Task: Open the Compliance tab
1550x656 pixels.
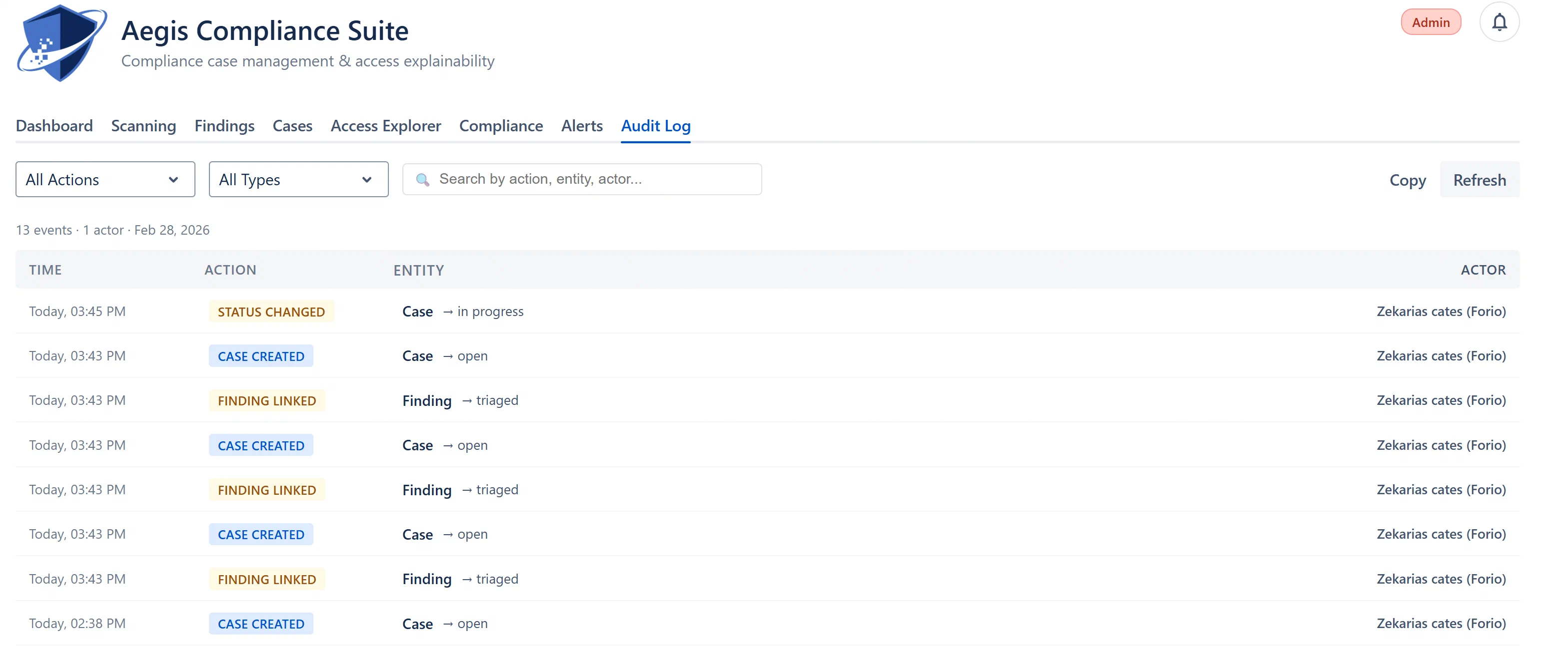Action: (501, 125)
